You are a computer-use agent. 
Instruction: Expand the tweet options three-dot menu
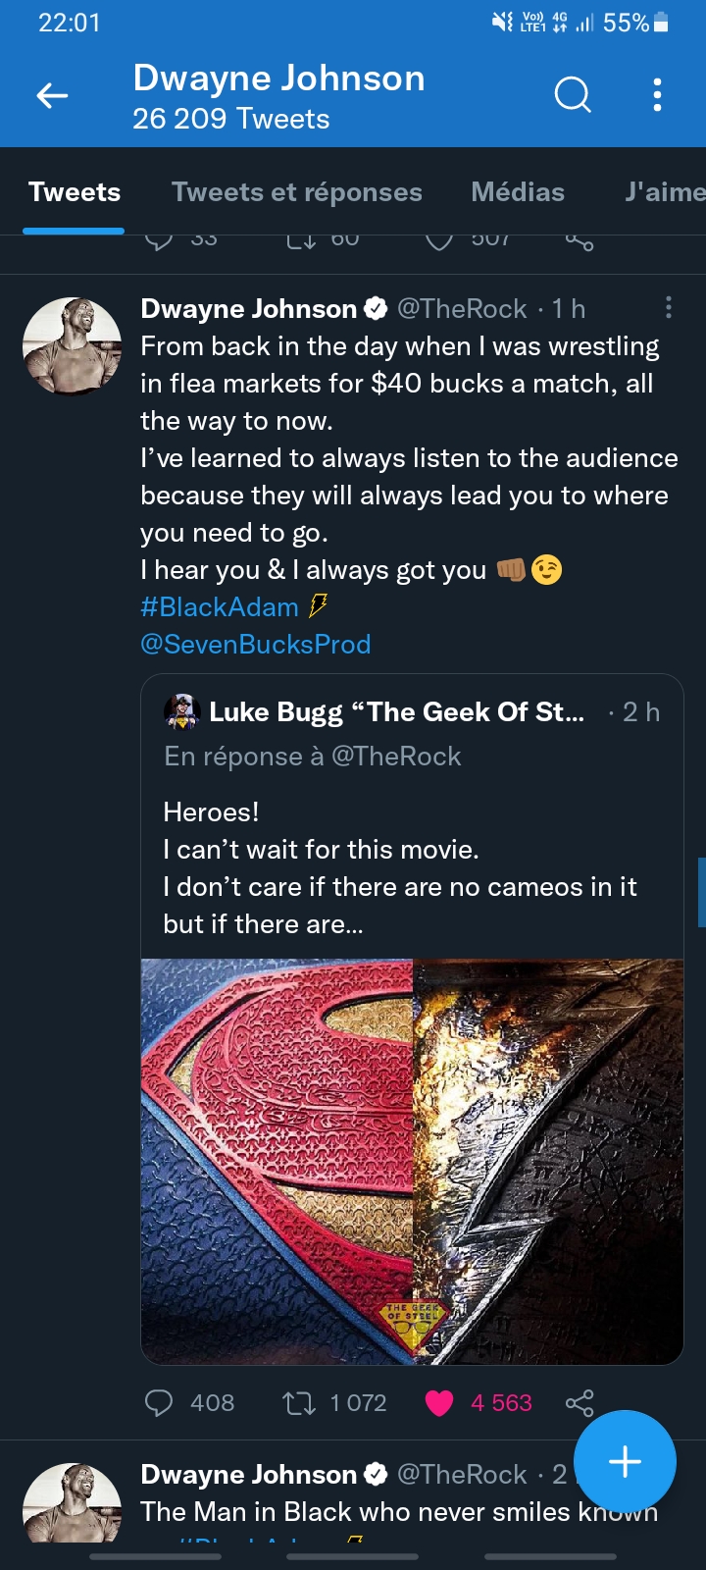[x=669, y=308]
